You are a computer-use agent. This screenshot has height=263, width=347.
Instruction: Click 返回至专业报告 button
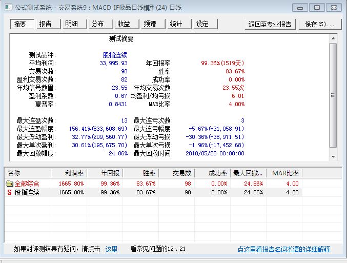[x=270, y=24]
